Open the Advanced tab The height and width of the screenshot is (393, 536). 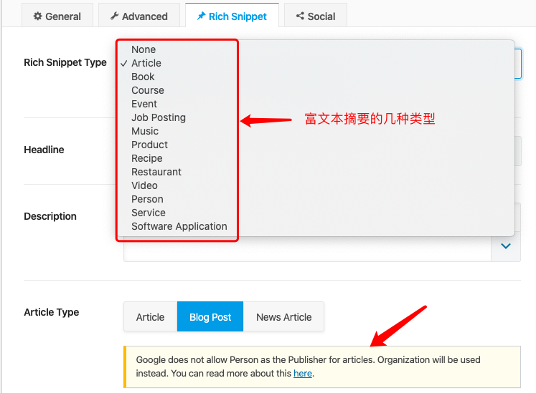[138, 15]
